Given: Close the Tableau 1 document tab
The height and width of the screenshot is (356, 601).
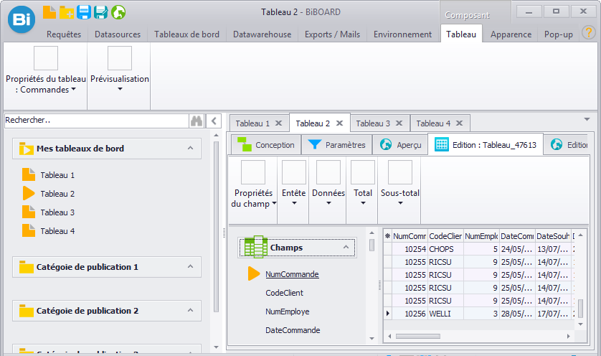Looking at the screenshot, I should (279, 123).
